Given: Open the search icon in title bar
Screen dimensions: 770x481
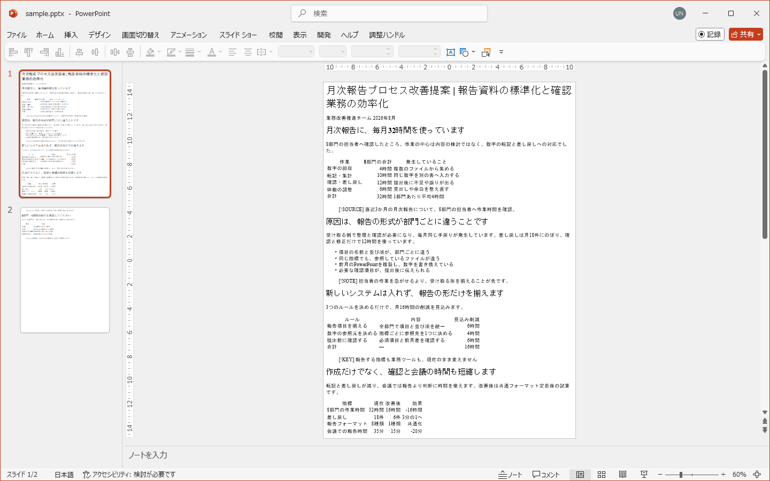Looking at the screenshot, I should click(x=303, y=13).
